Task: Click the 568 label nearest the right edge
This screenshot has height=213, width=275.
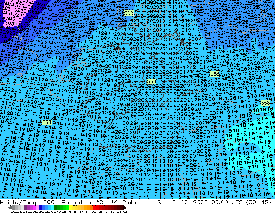Action: click(265, 103)
